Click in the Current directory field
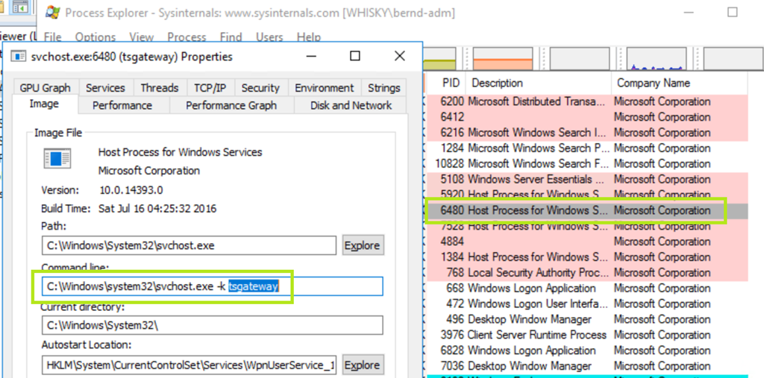764x378 pixels. (212, 325)
